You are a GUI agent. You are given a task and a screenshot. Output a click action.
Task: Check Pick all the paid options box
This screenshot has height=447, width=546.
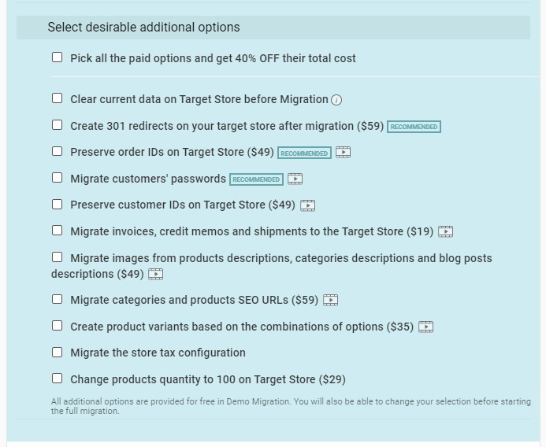click(x=57, y=57)
